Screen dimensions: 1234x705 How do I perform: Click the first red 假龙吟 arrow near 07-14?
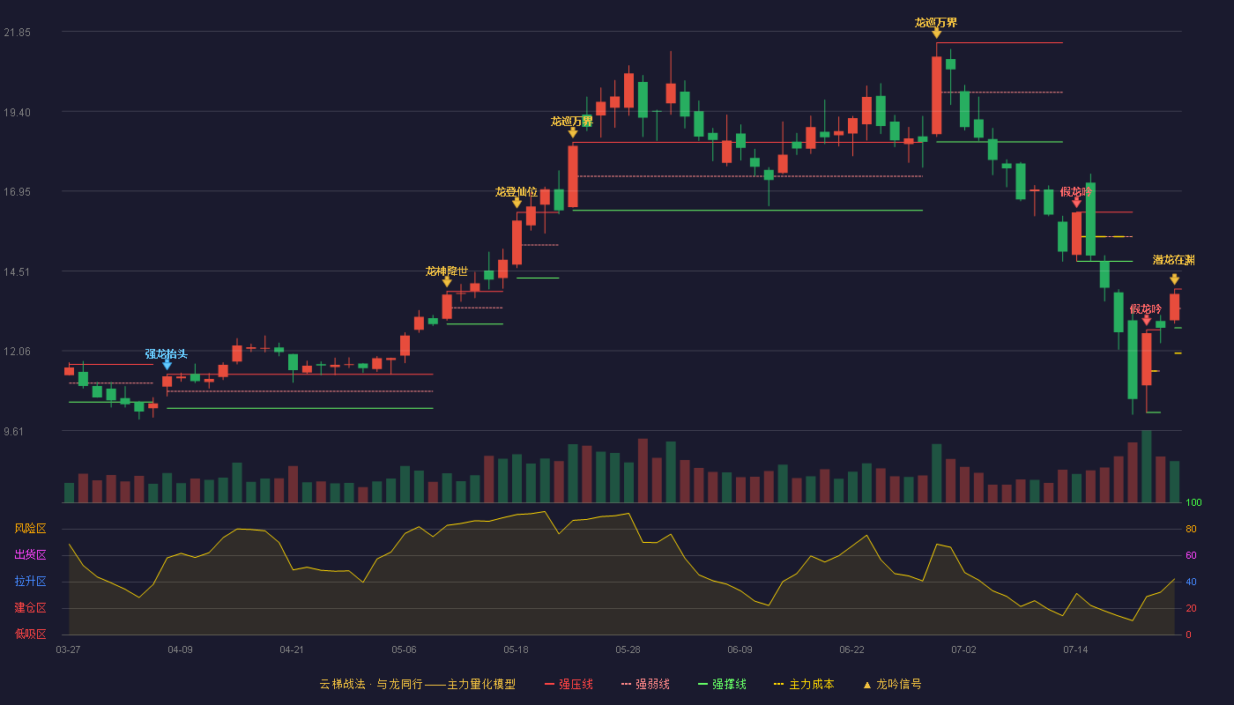[1076, 203]
